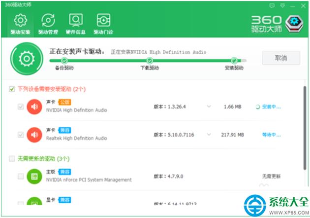Expand version dropdown for Realtek High Definition Audio
Screen dimensions: 310x218
point(209,134)
